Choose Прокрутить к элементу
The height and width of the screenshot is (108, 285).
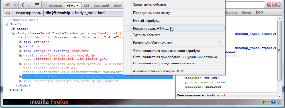[x=174, y=13]
